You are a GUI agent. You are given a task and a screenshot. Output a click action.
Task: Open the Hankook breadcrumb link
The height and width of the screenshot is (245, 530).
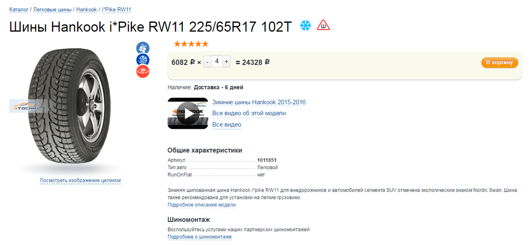(87, 10)
